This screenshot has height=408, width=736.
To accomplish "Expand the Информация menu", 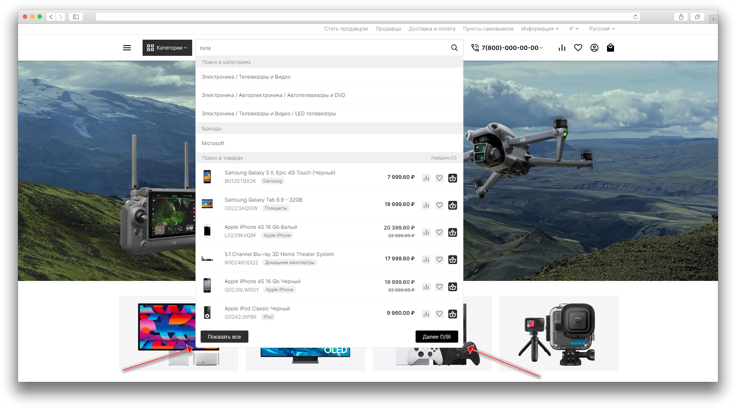I will [539, 29].
